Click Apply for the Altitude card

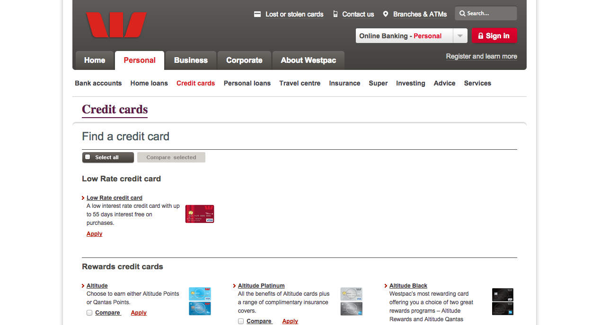coord(139,313)
